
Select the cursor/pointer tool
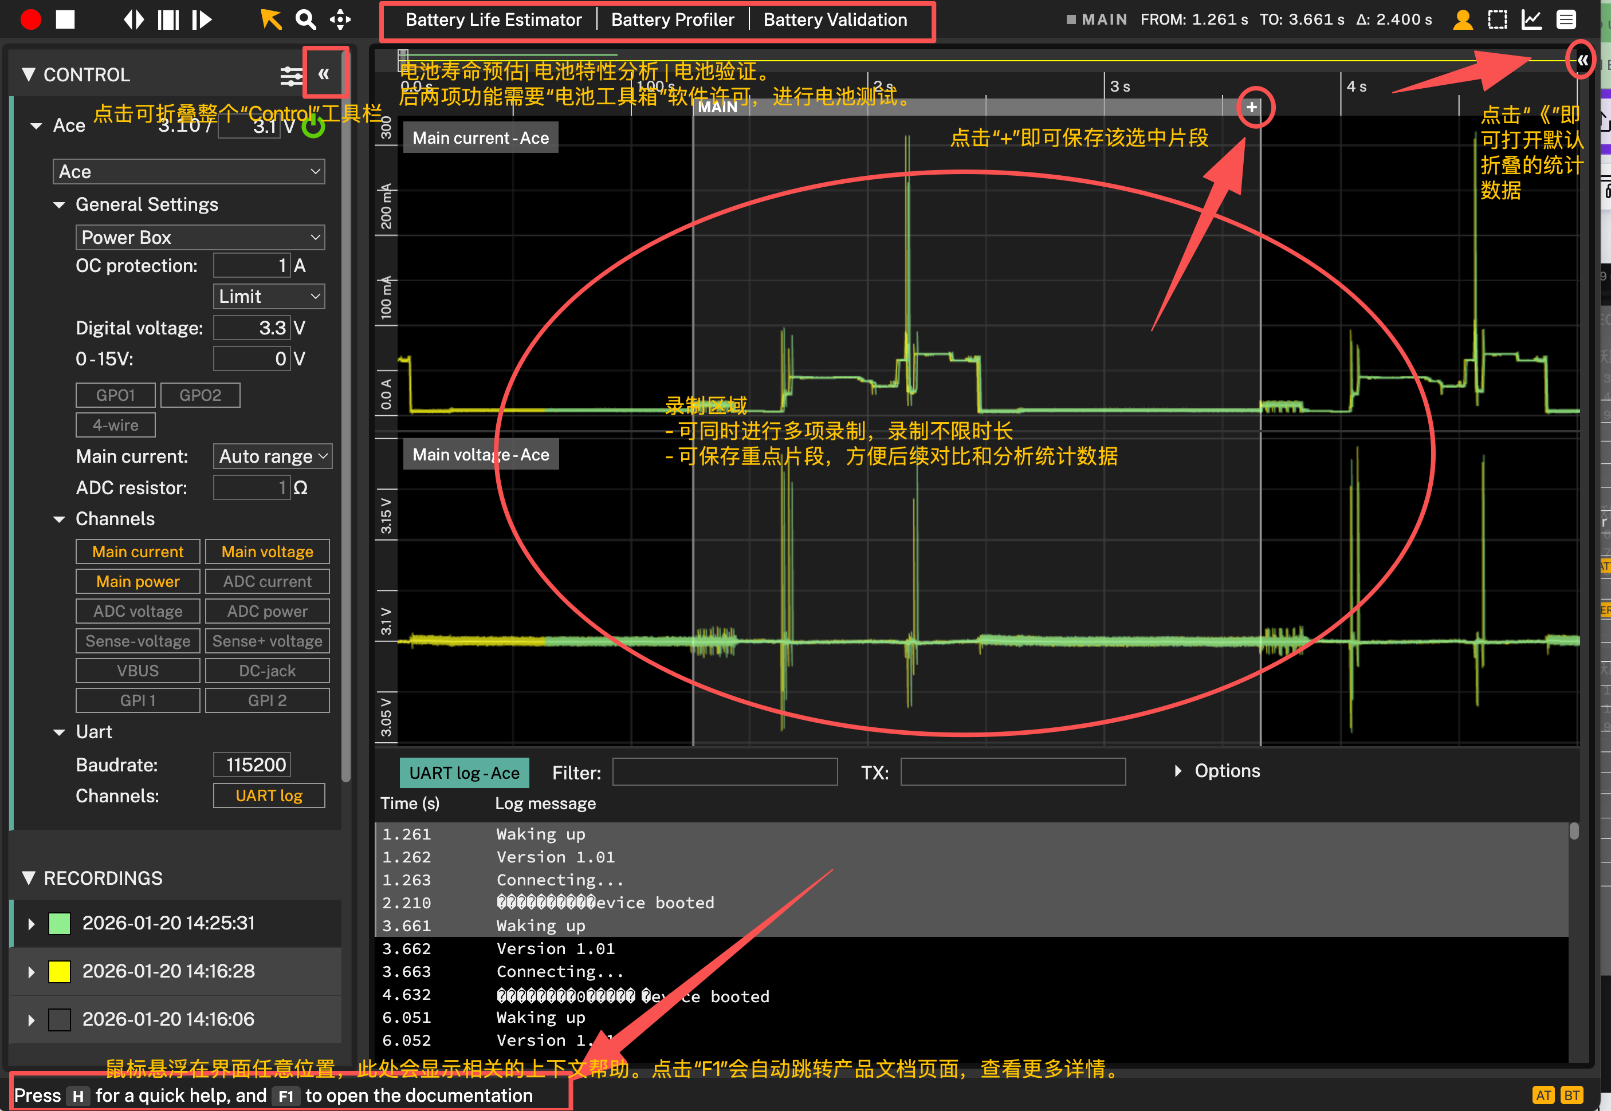point(270,19)
